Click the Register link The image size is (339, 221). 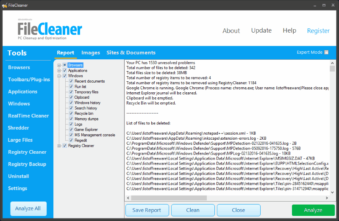click(318, 30)
